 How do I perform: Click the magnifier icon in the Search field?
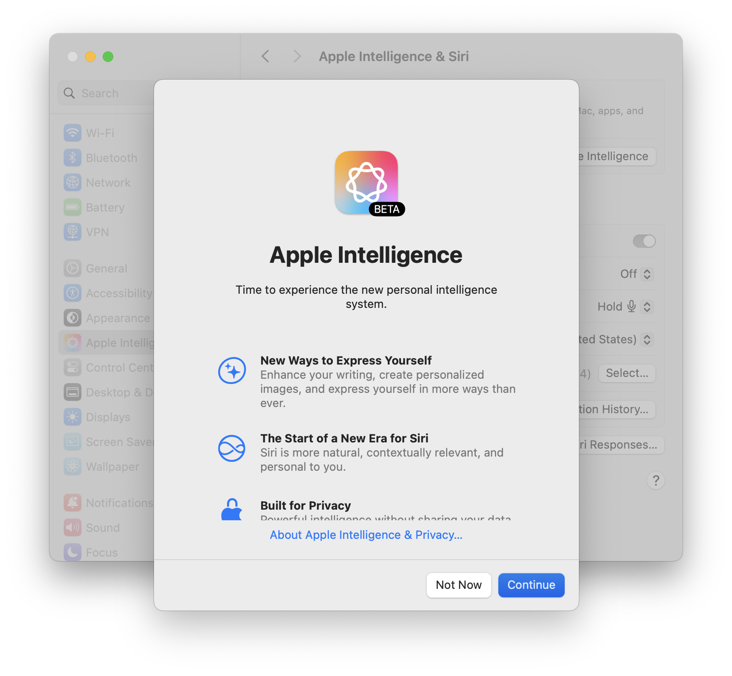[69, 93]
